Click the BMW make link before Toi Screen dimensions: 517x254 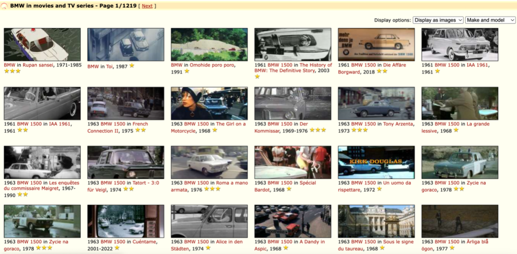[93, 67]
